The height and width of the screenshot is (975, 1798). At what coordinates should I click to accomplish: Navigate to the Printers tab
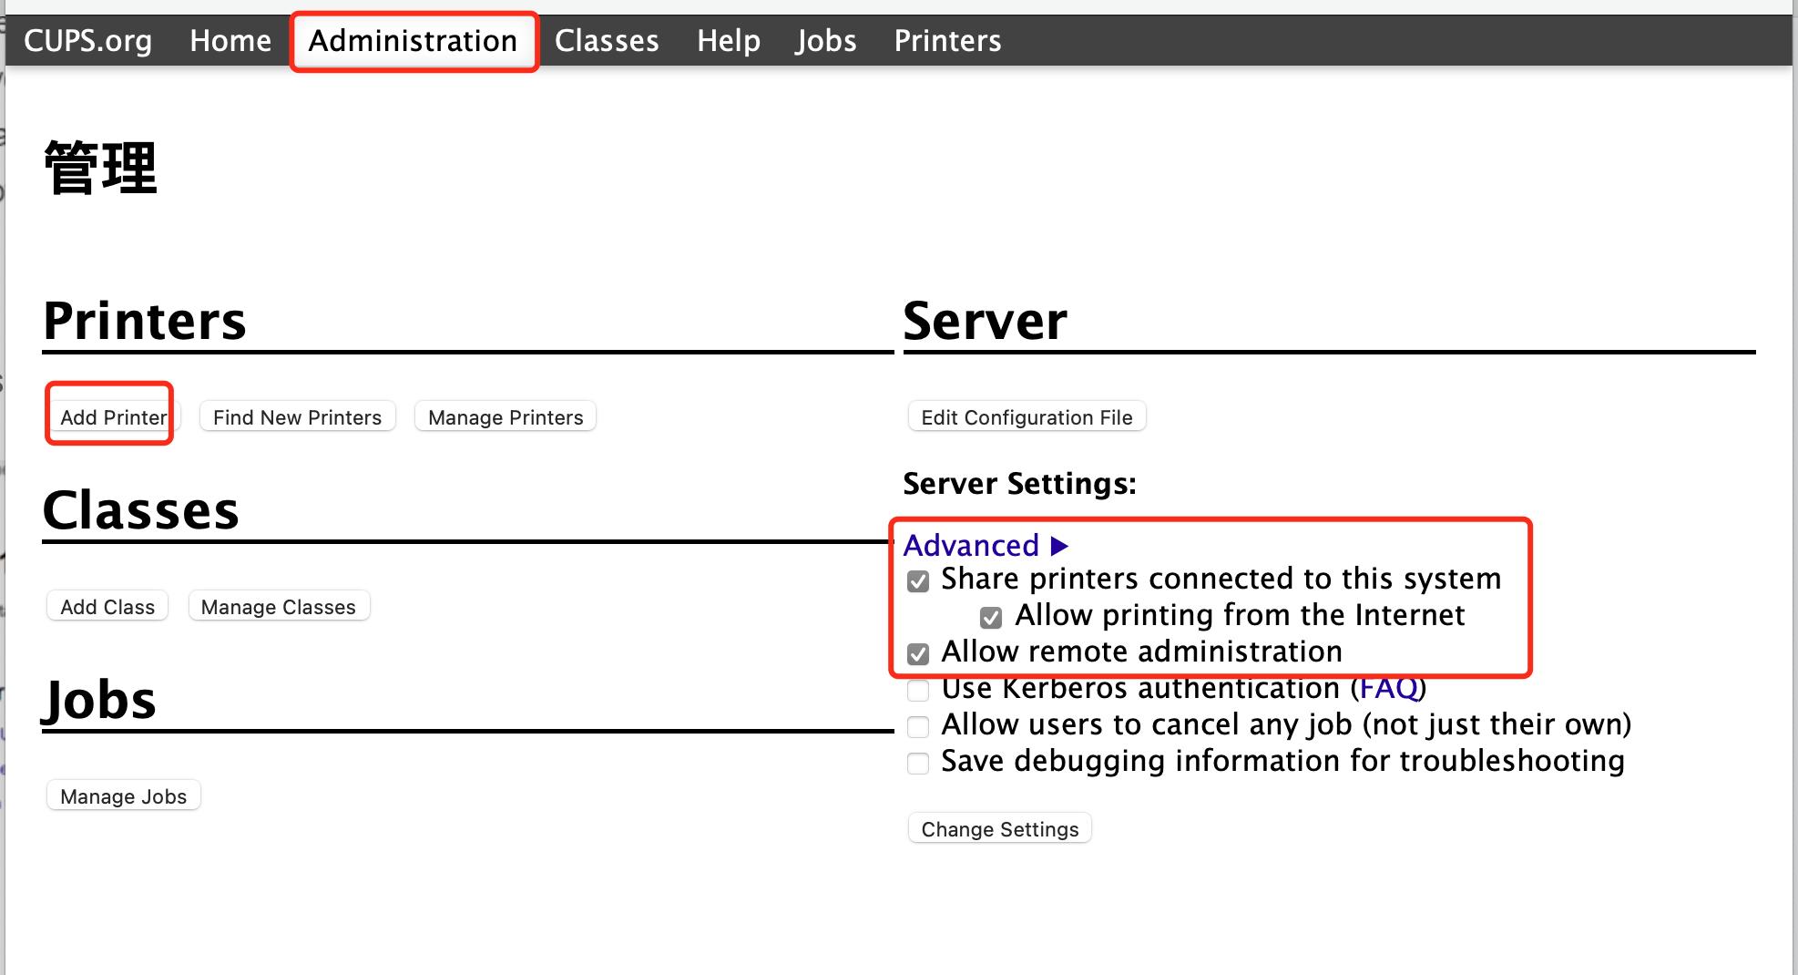tap(947, 41)
